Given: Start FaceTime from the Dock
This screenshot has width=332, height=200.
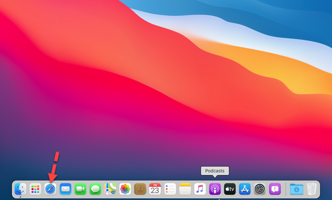Looking at the screenshot, I should click(80, 189).
